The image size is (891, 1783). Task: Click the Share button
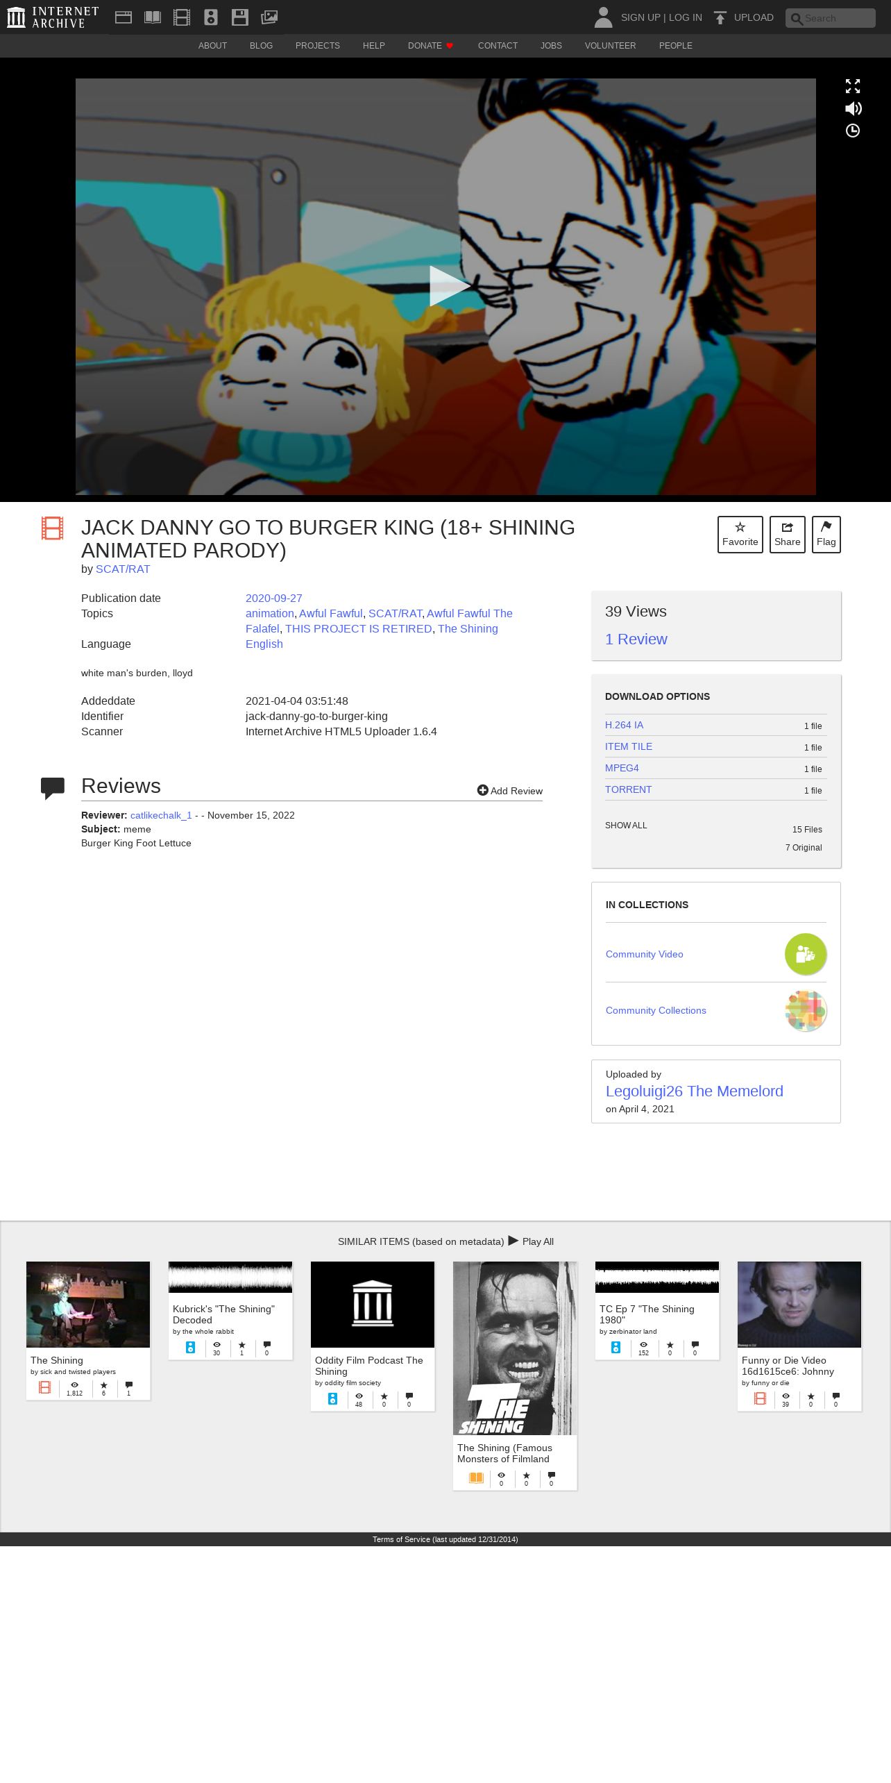(788, 535)
